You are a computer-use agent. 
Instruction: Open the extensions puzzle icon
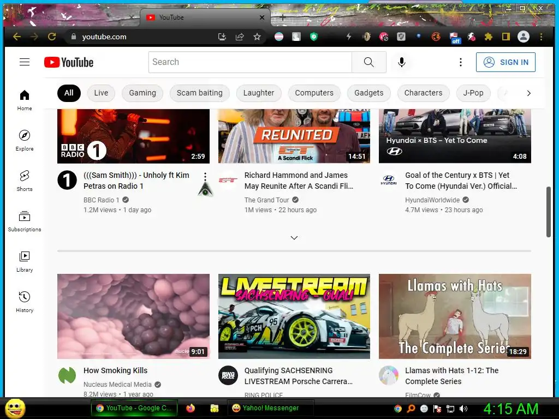pyautogui.click(x=489, y=37)
